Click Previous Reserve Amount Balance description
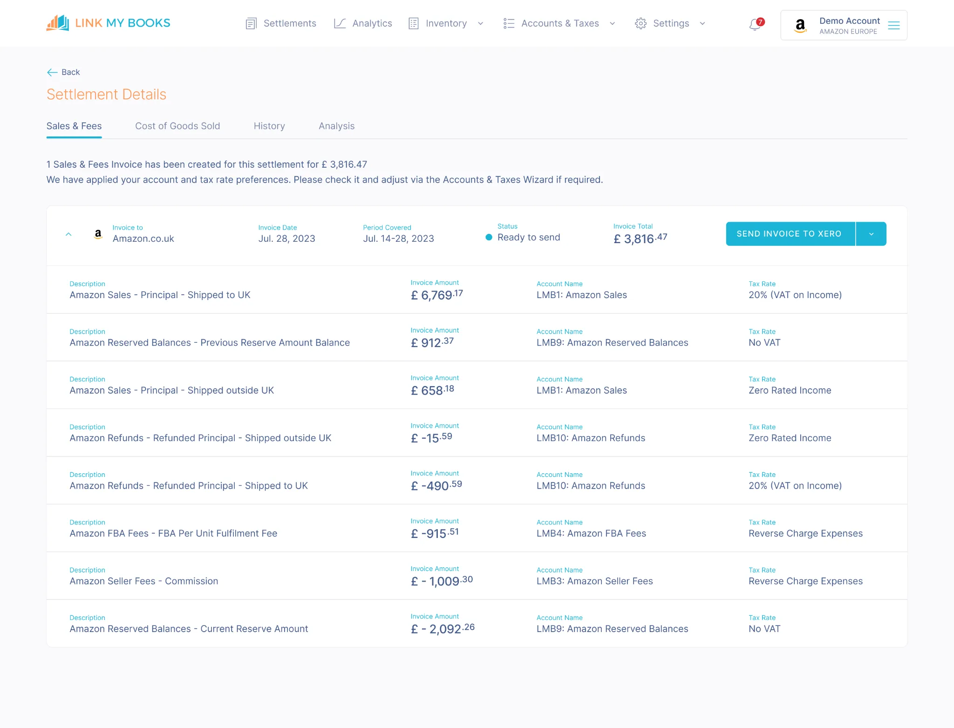 tap(210, 343)
